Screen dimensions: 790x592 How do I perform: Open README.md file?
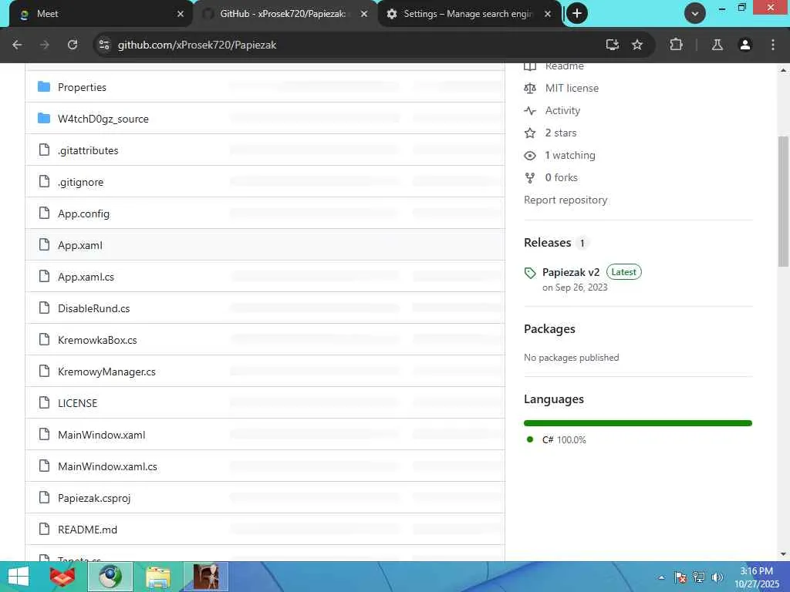(87, 530)
